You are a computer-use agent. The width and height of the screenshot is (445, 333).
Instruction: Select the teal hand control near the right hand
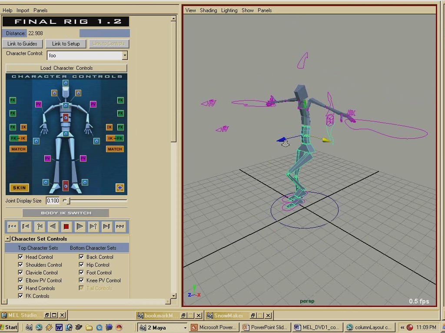(96, 141)
